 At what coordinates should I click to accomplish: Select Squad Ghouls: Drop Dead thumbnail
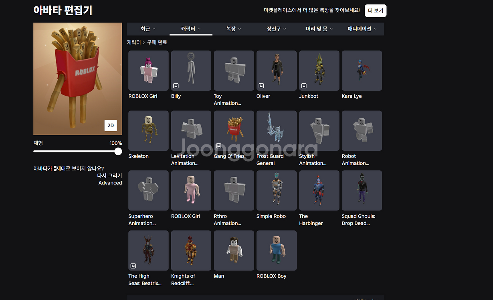tap(362, 190)
